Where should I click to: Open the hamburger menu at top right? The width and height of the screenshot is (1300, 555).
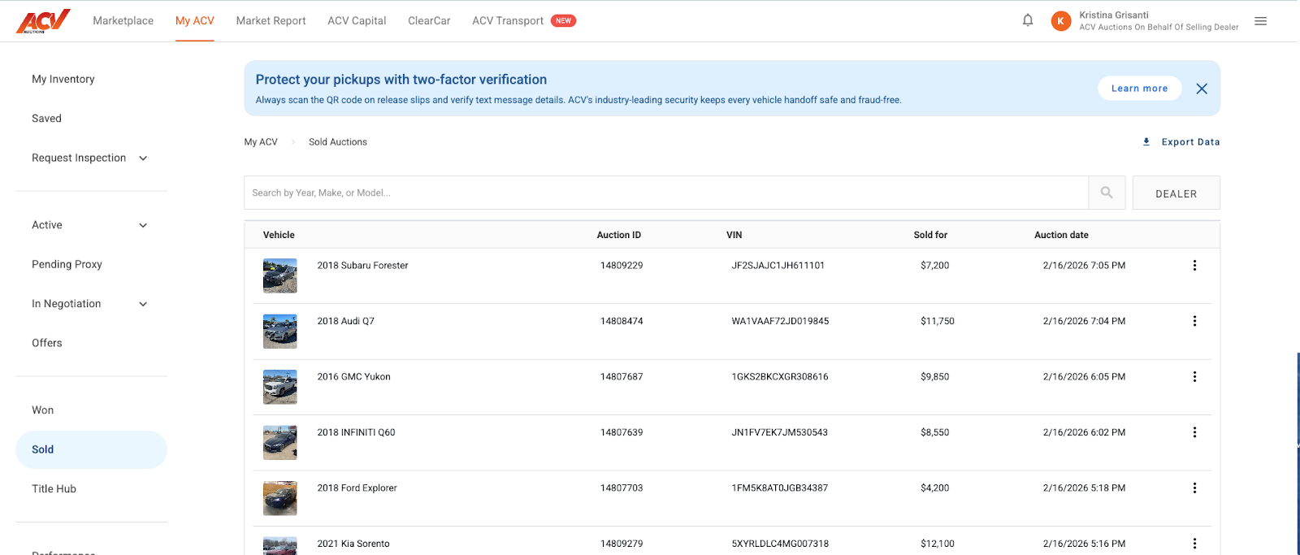click(x=1260, y=21)
